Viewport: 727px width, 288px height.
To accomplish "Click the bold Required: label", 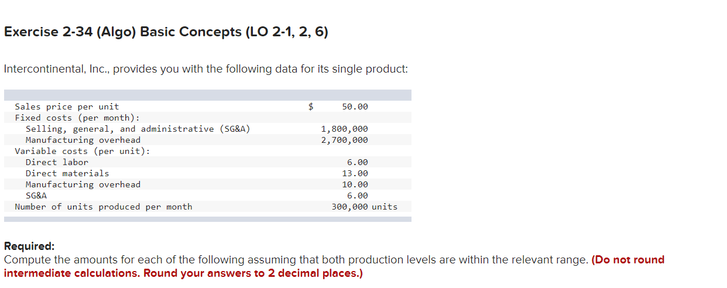I will 29,246.
